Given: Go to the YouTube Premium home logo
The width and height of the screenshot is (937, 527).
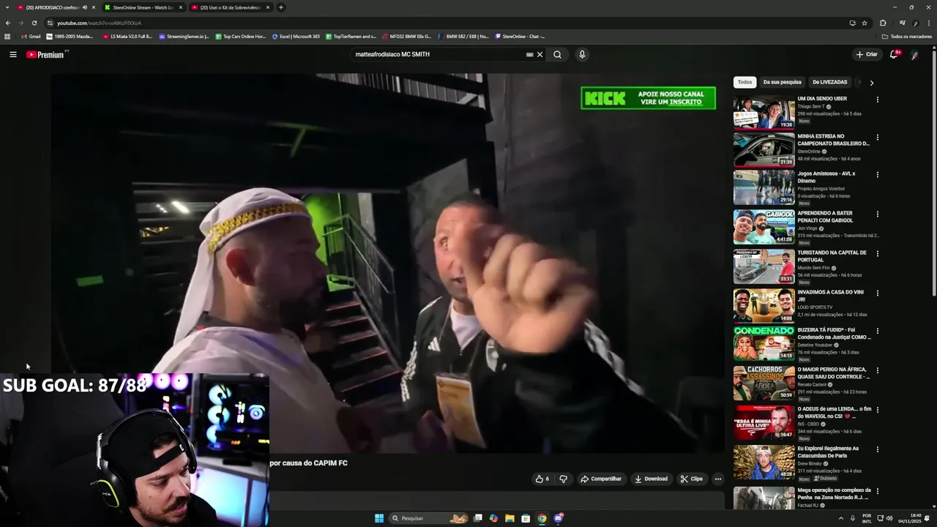Looking at the screenshot, I should pyautogui.click(x=45, y=54).
